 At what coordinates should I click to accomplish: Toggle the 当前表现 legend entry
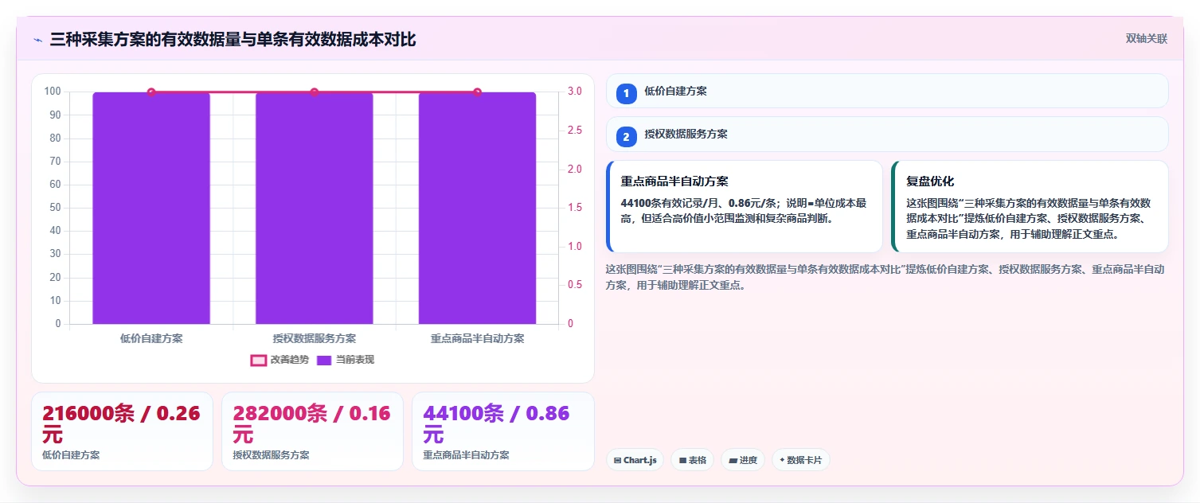[x=346, y=360]
